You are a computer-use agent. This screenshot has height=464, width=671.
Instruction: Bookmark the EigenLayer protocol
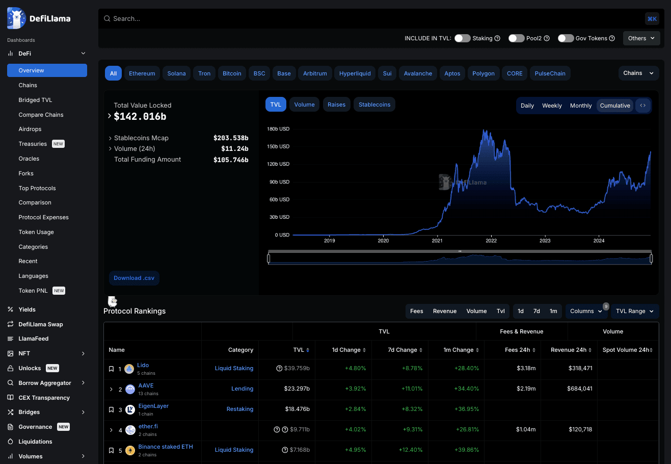(111, 409)
